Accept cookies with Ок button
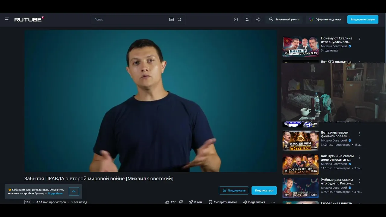Image resolution: width=386 pixels, height=217 pixels. point(74,191)
